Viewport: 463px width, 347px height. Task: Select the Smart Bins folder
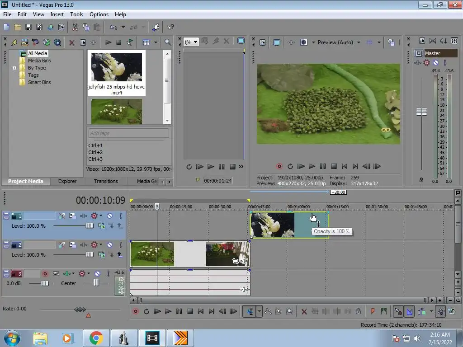[x=39, y=82]
